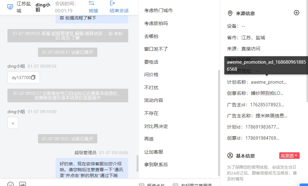Open the emoji picker smiley icon
Screen dimensions: 308x186
coord(11,184)
